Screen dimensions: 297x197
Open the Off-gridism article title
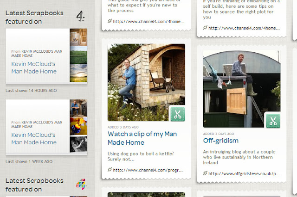221,141
